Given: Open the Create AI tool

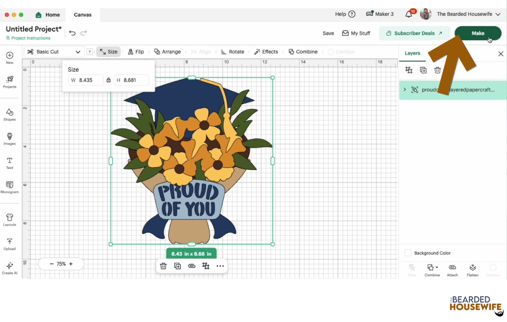Looking at the screenshot, I should click(x=10, y=268).
